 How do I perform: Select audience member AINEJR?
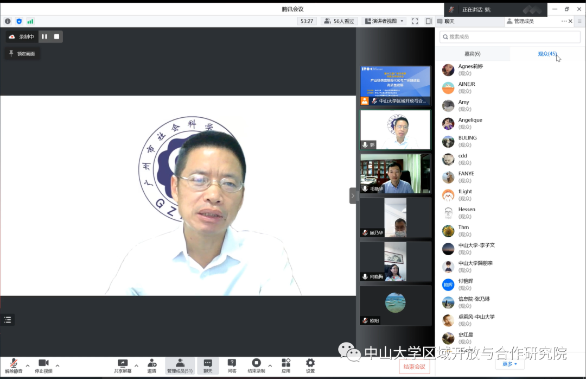(x=510, y=87)
